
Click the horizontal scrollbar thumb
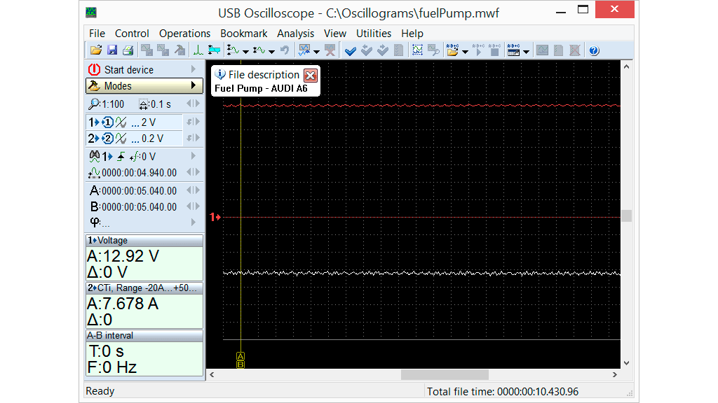coord(445,375)
